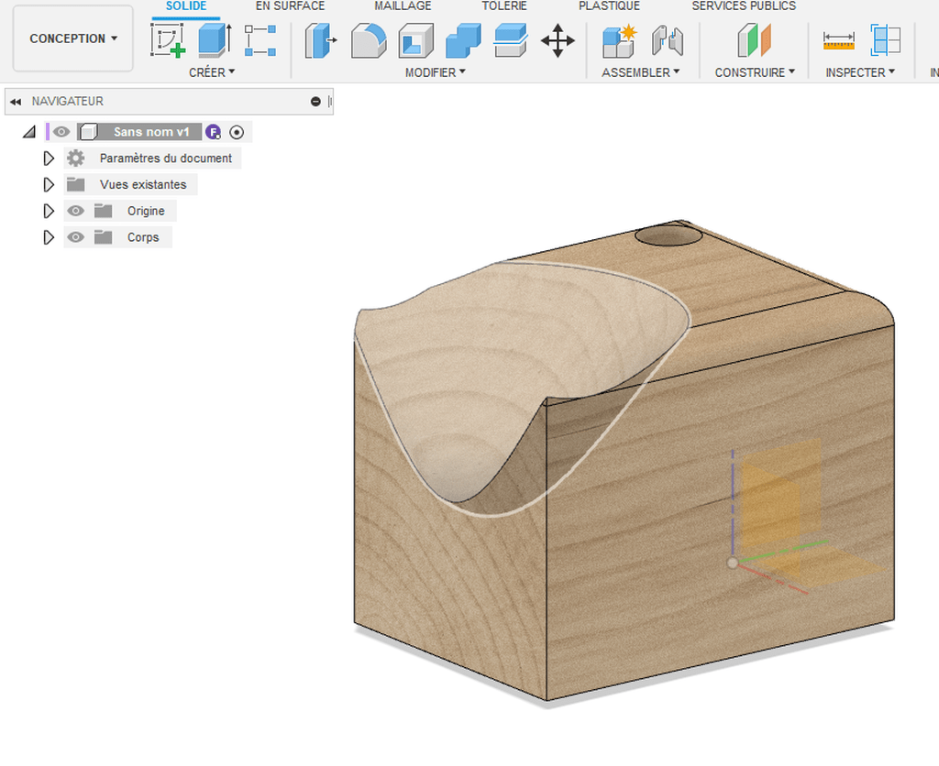Image resolution: width=939 pixels, height=766 pixels.
Task: Click the Navigateur panel options round button
Action: pyautogui.click(x=315, y=102)
